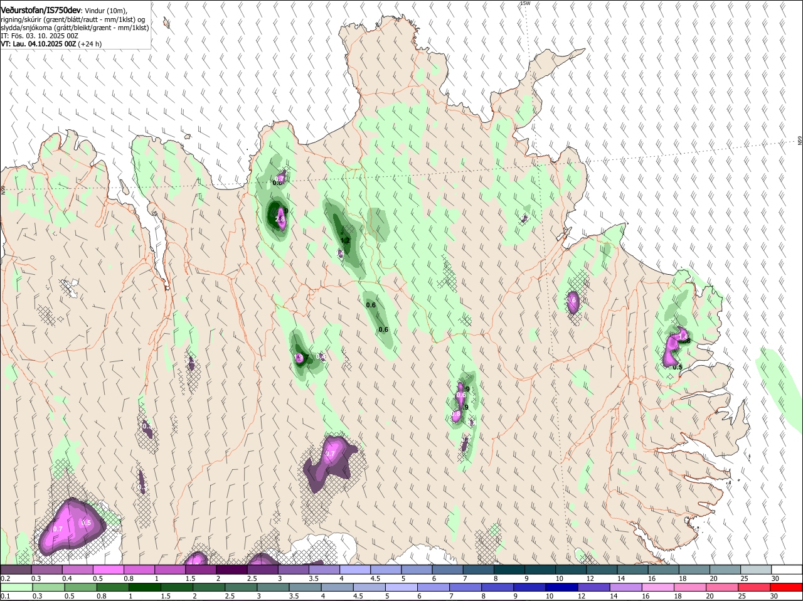
Task: Click the 'IT: Fös. 03. 10. 2025 00Z' line
Action: (x=40, y=36)
